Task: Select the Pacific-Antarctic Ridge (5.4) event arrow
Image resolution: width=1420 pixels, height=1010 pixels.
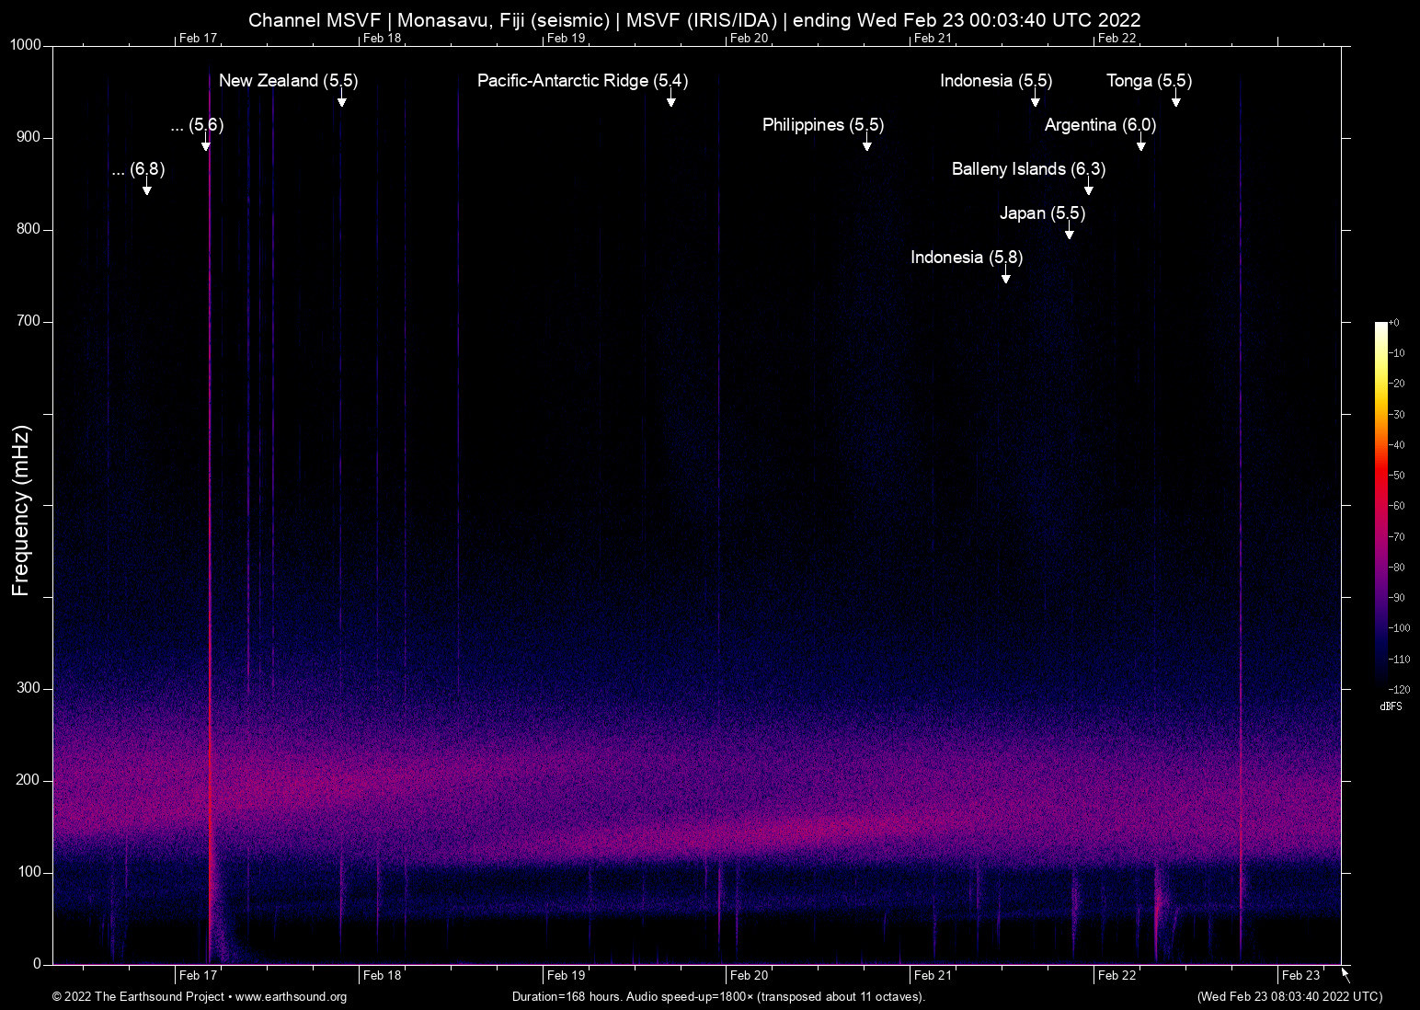Action: pyautogui.click(x=670, y=104)
